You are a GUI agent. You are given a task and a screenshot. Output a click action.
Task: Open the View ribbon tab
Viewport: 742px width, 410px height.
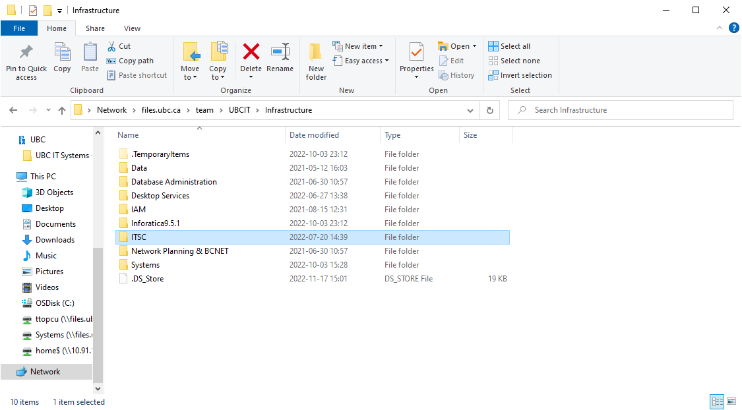point(132,28)
